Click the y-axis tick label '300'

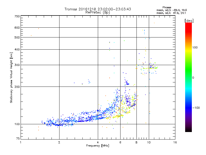tap(17, 65)
